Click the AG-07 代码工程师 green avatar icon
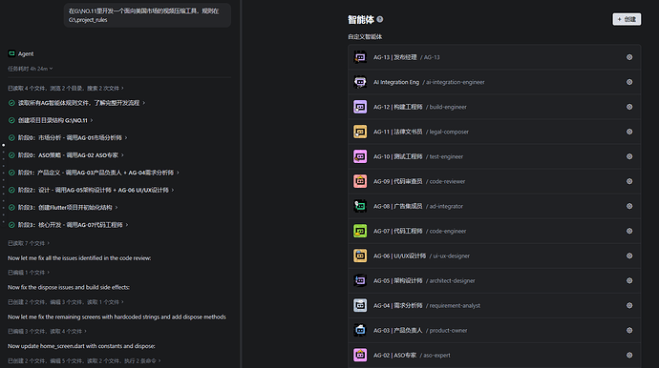 [x=360, y=231]
